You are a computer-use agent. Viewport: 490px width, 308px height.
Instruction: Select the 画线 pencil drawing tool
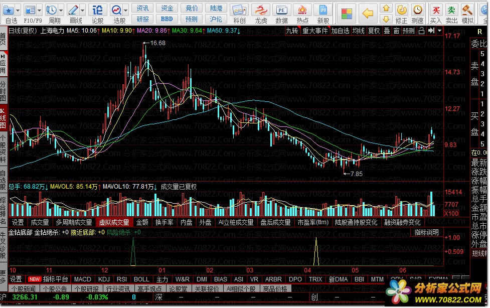click(x=73, y=11)
